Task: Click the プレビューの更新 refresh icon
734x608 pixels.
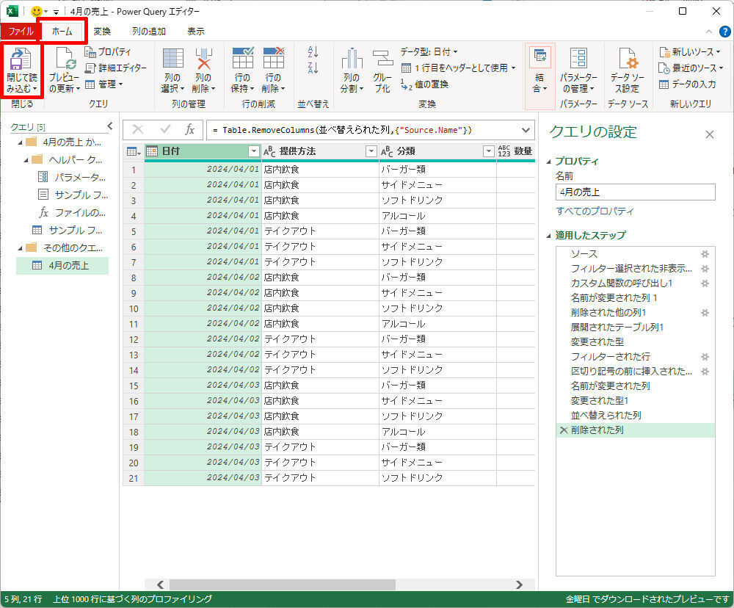Action: click(x=64, y=59)
